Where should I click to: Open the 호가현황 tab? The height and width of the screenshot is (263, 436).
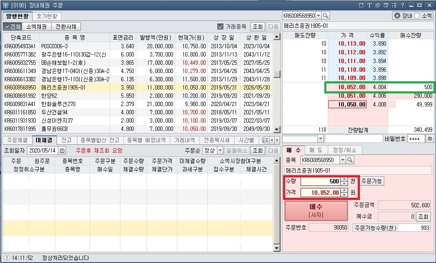pos(47,16)
